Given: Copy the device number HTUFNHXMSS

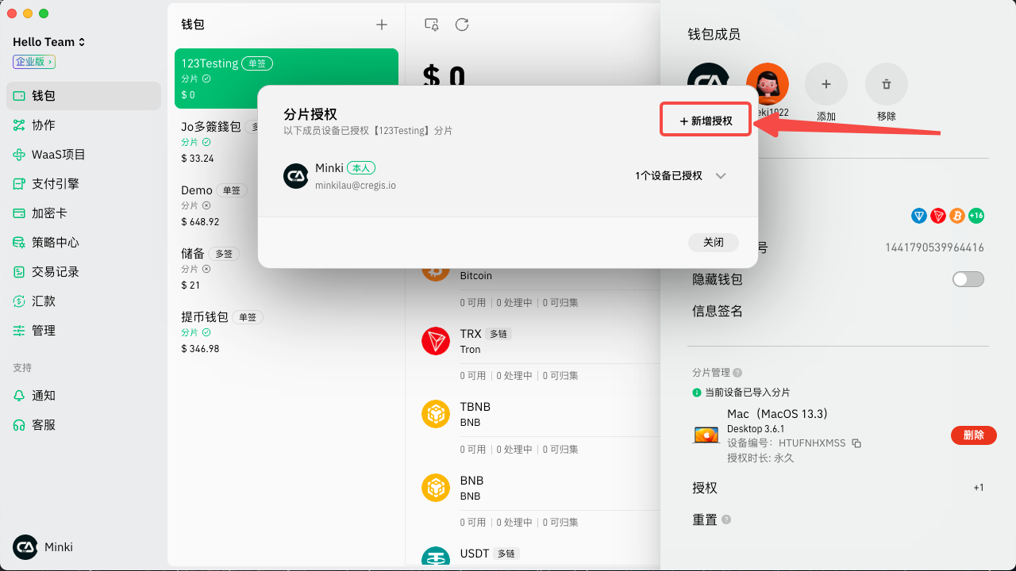Looking at the screenshot, I should pos(856,443).
